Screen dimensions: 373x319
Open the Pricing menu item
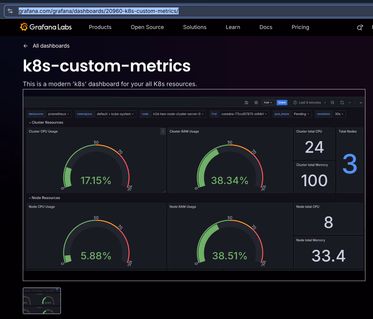[300, 27]
